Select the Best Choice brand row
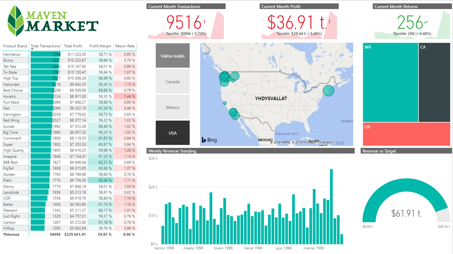This screenshot has height=254, width=453. click(69, 90)
